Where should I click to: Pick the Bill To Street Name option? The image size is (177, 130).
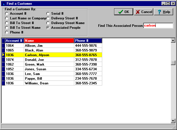[7, 28]
